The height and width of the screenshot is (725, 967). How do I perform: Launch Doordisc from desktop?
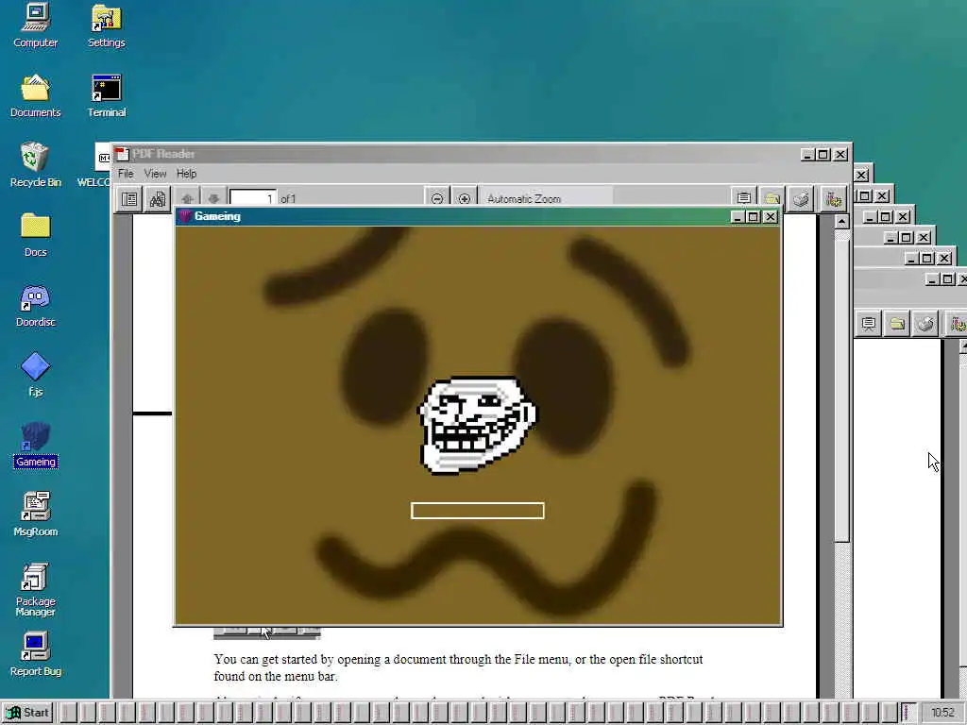click(x=35, y=306)
